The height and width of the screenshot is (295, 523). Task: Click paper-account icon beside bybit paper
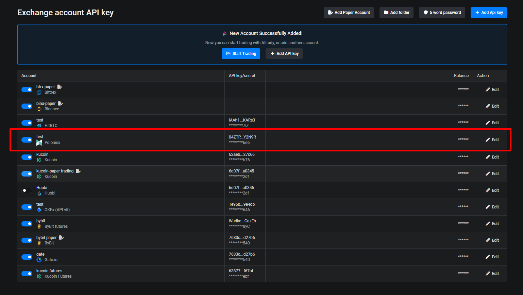[x=61, y=238]
